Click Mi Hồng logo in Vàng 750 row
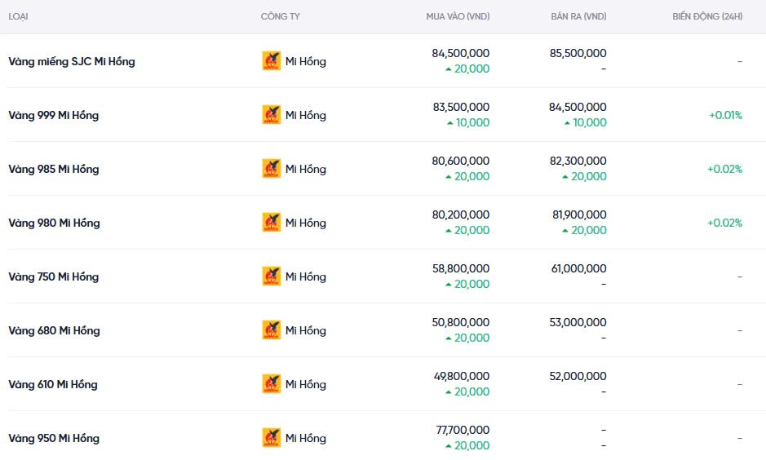Viewport: 766px width, 460px height. click(x=271, y=276)
